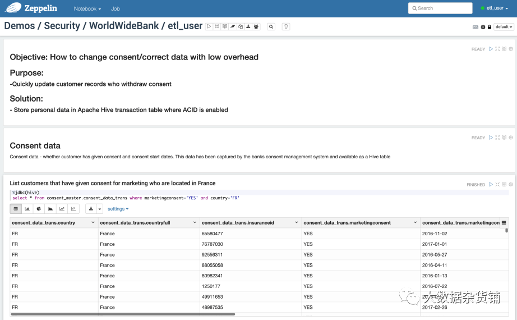The image size is (517, 320).
Task: Run the Consent data paragraph
Action: click(x=491, y=138)
